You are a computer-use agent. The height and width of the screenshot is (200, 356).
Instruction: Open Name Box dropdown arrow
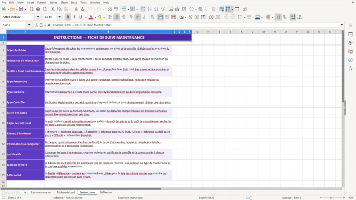(29, 25)
